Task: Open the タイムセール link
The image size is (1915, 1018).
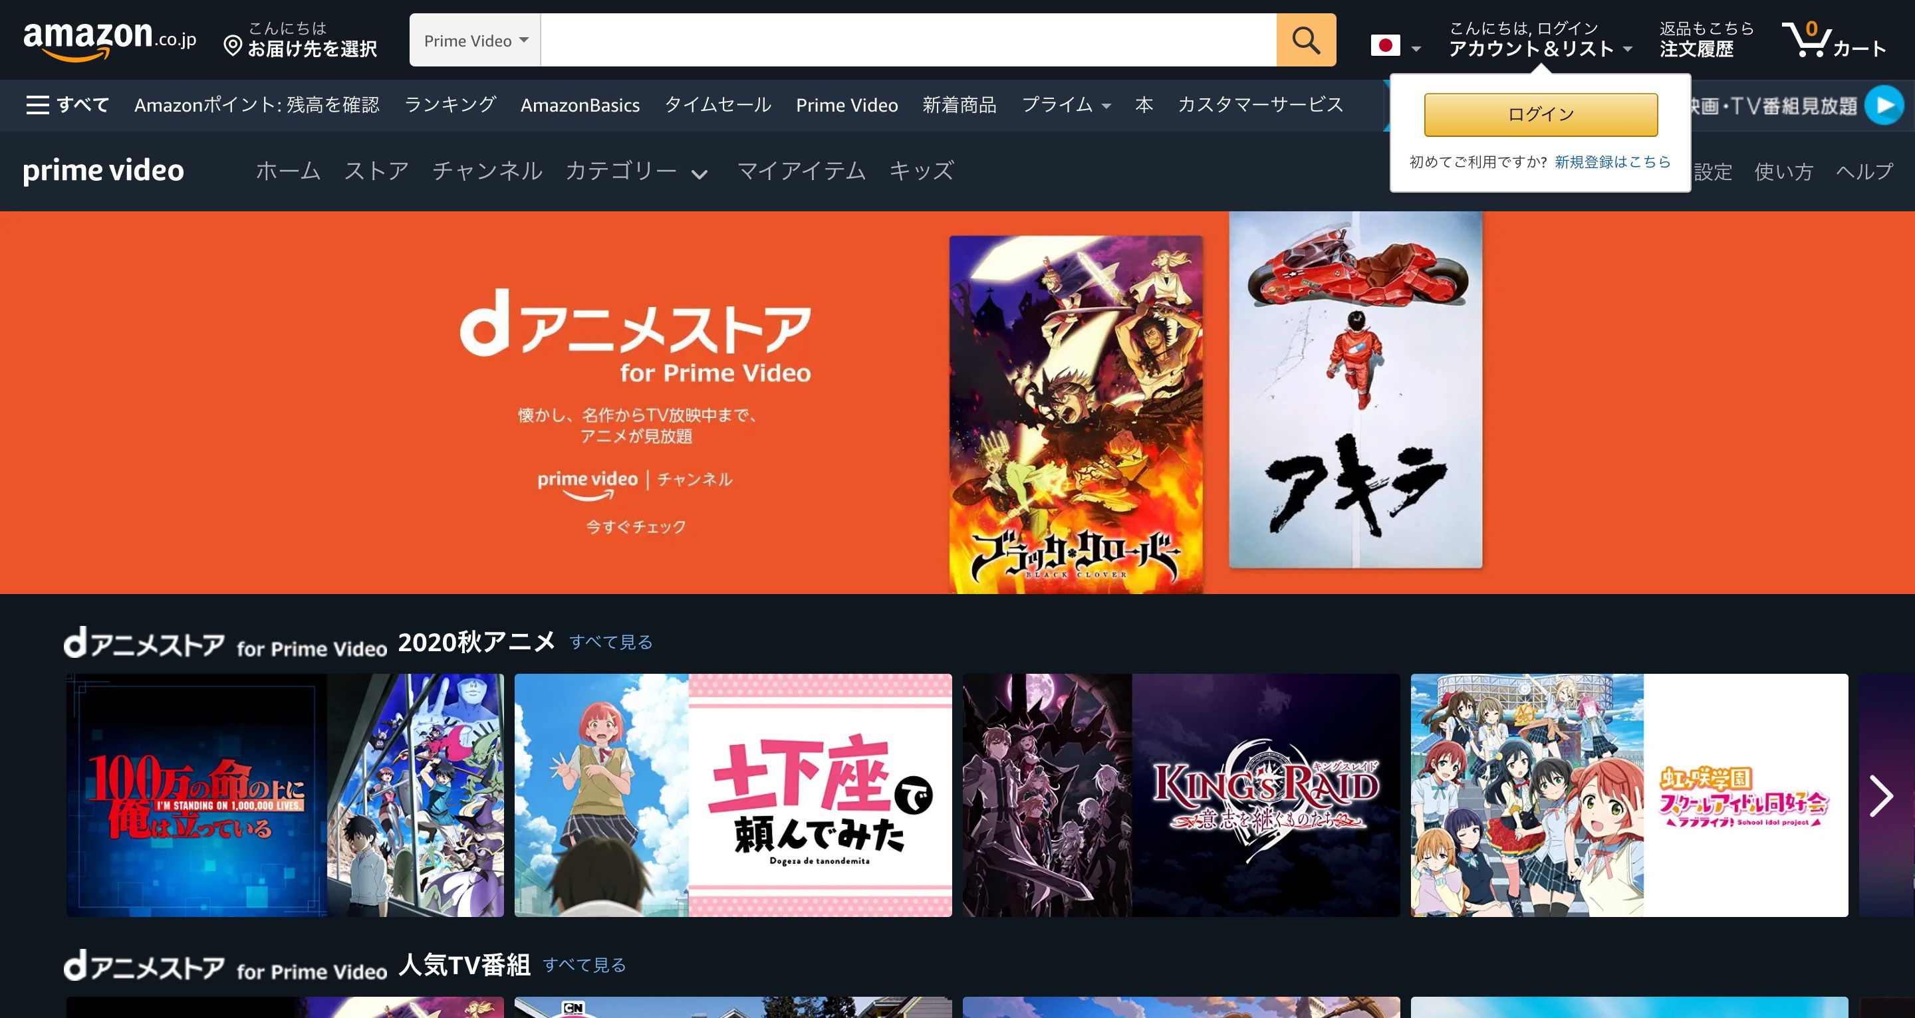Action: (x=717, y=105)
